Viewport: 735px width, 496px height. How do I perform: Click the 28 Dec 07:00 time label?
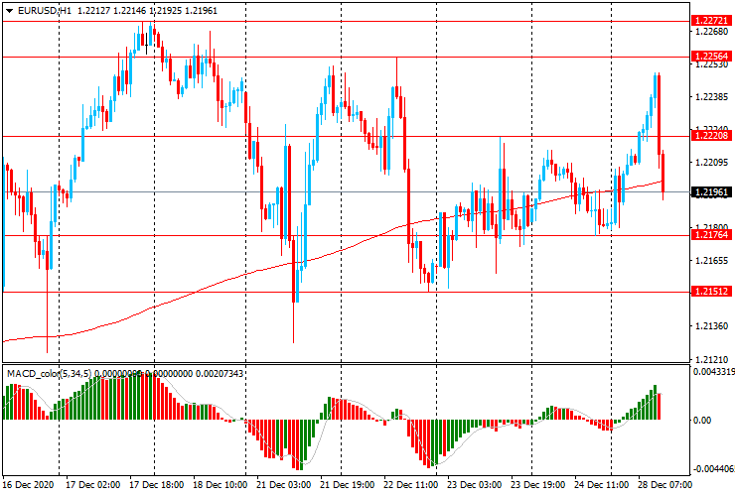click(664, 484)
